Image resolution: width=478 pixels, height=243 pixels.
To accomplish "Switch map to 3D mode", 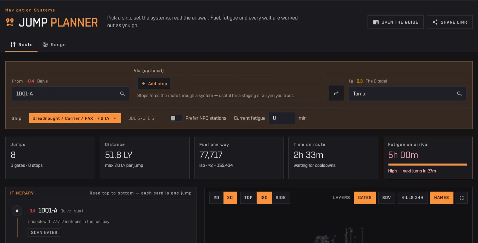I will click(230, 198).
